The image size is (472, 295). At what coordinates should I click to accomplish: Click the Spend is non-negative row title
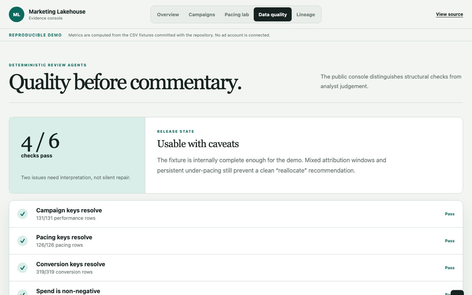[68, 291]
